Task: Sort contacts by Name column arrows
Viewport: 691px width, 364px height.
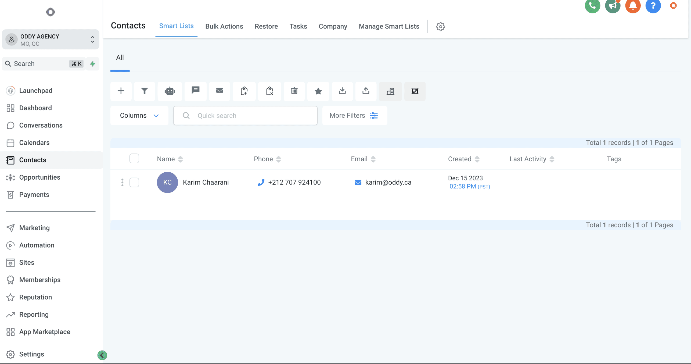Action: coord(181,159)
